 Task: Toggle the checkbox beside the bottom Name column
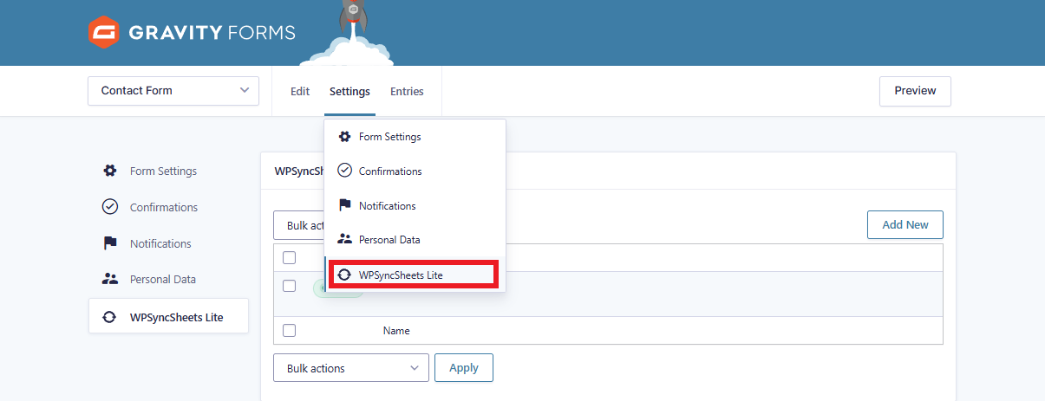pos(290,330)
